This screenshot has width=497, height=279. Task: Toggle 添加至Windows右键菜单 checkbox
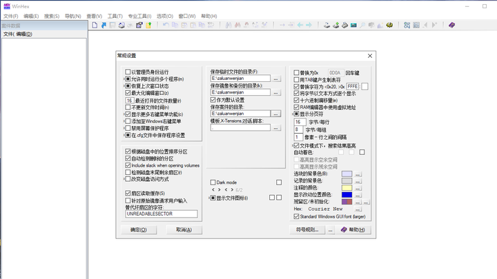coord(128,121)
